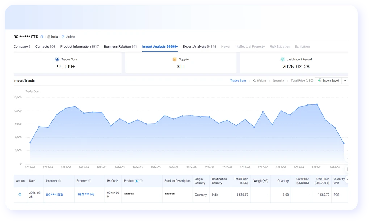The width and height of the screenshot is (370, 222).
Task: Click the AI badge beside Product header
Action: click(x=137, y=181)
